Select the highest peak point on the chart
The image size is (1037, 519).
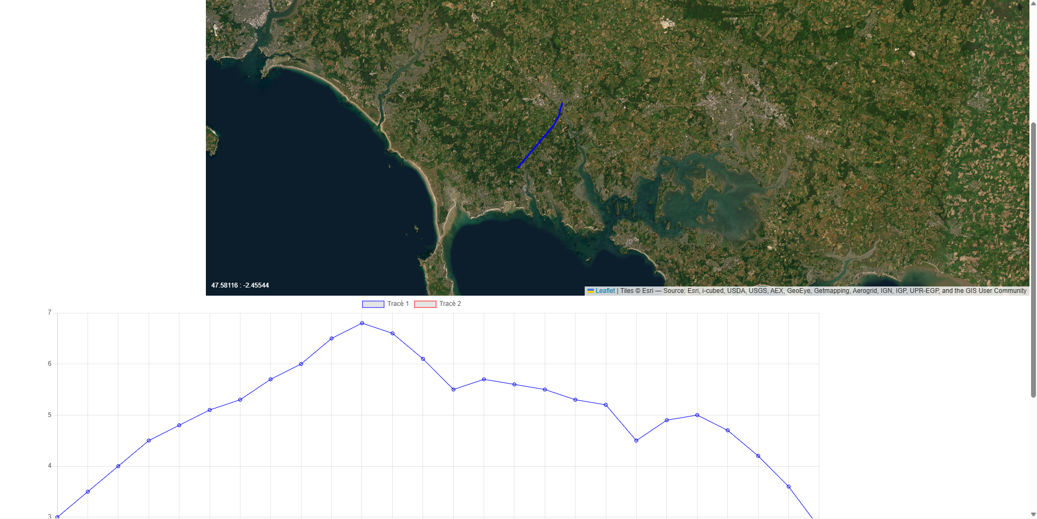(362, 323)
